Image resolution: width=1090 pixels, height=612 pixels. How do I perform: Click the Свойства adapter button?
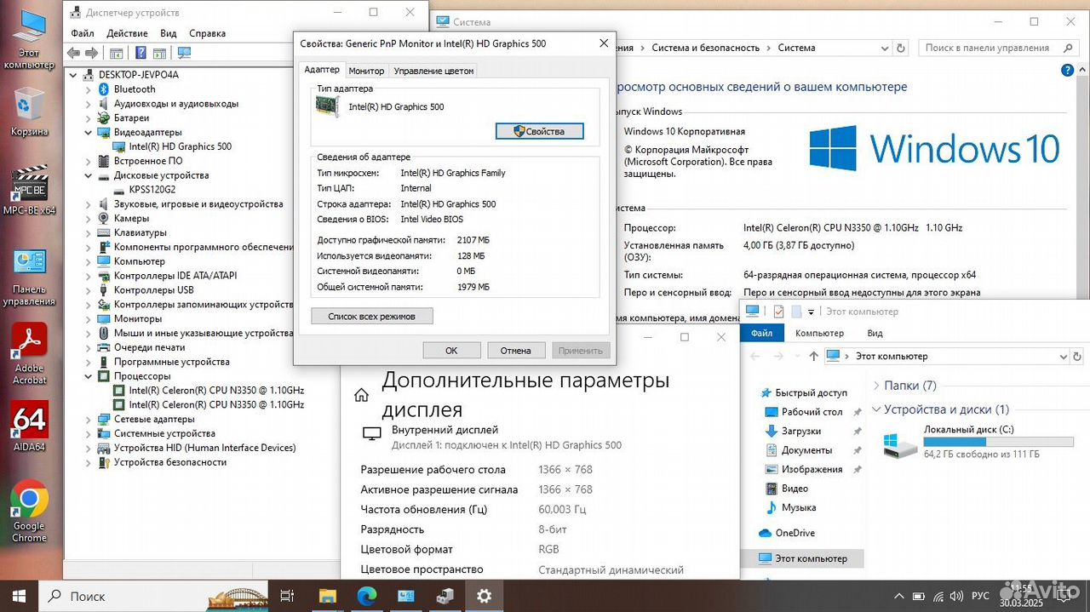tap(540, 131)
